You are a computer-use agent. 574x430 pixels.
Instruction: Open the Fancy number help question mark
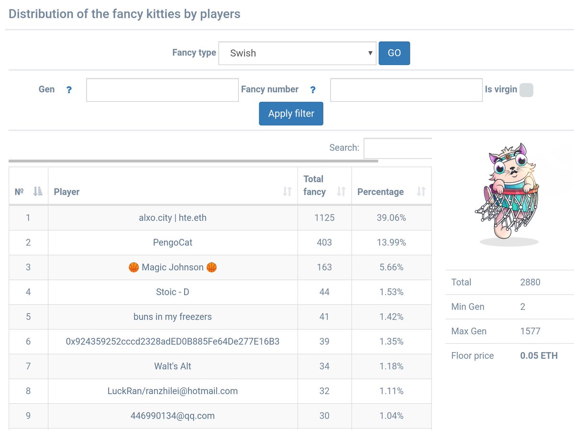click(313, 89)
